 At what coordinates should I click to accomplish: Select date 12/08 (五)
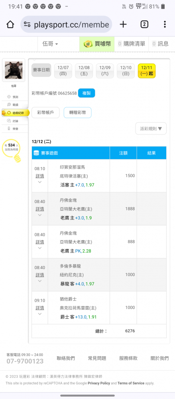84,71
